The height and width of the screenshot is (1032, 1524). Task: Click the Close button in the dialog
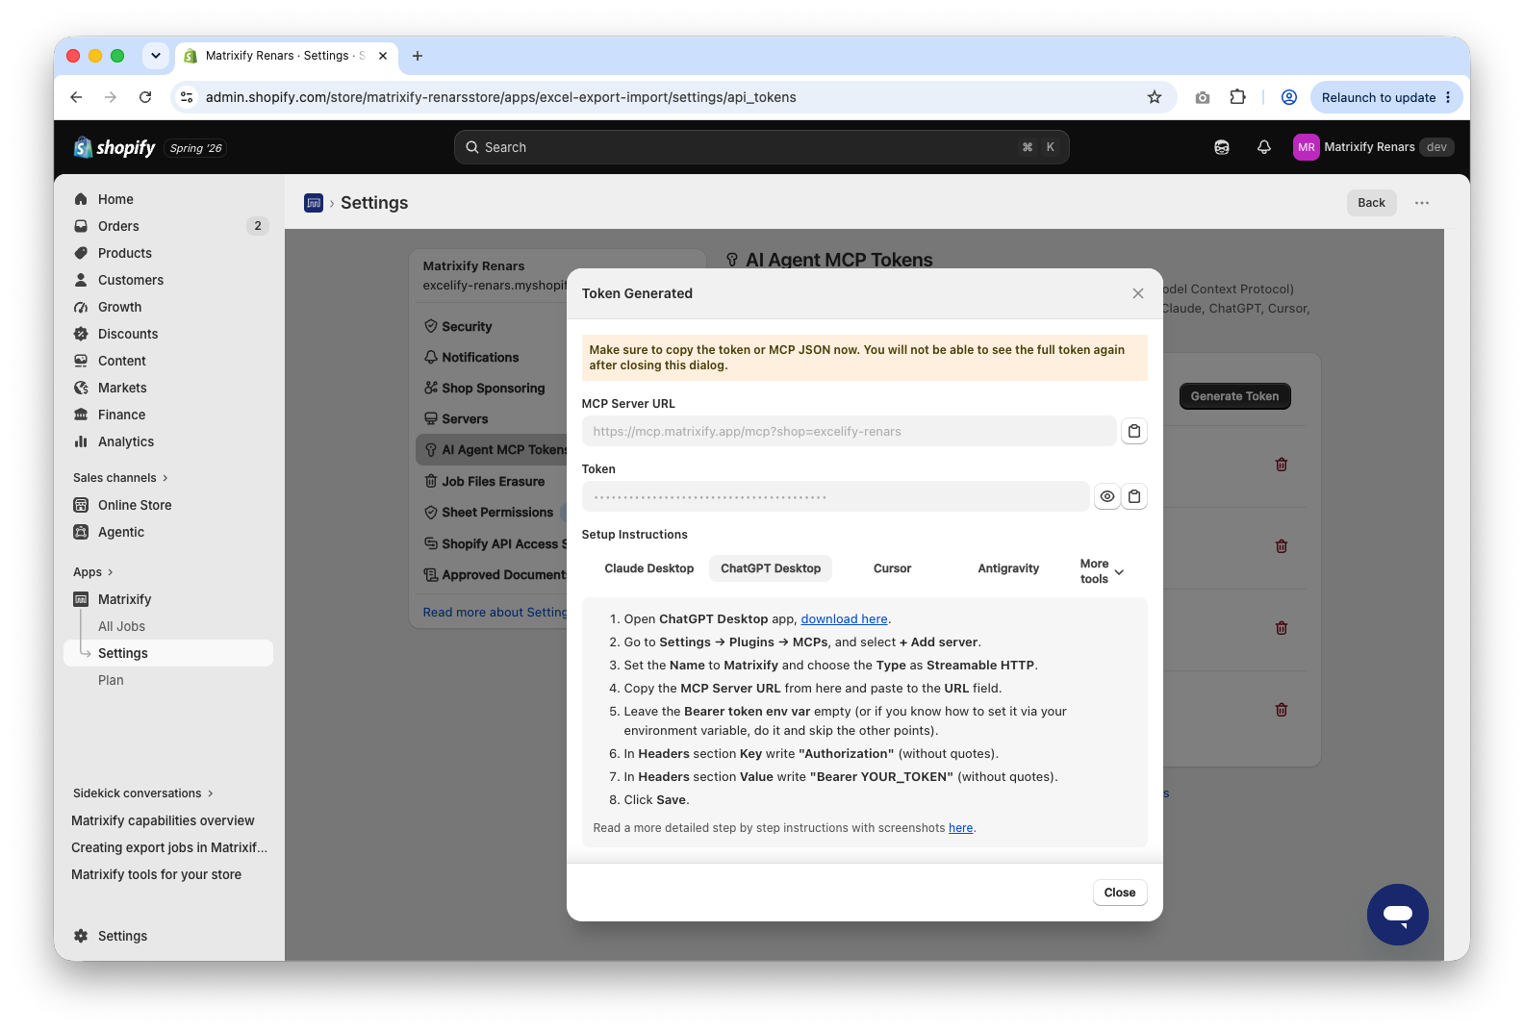click(x=1120, y=893)
